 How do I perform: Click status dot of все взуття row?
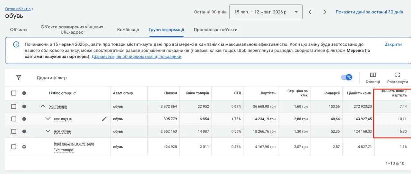pyautogui.click(x=24, y=119)
